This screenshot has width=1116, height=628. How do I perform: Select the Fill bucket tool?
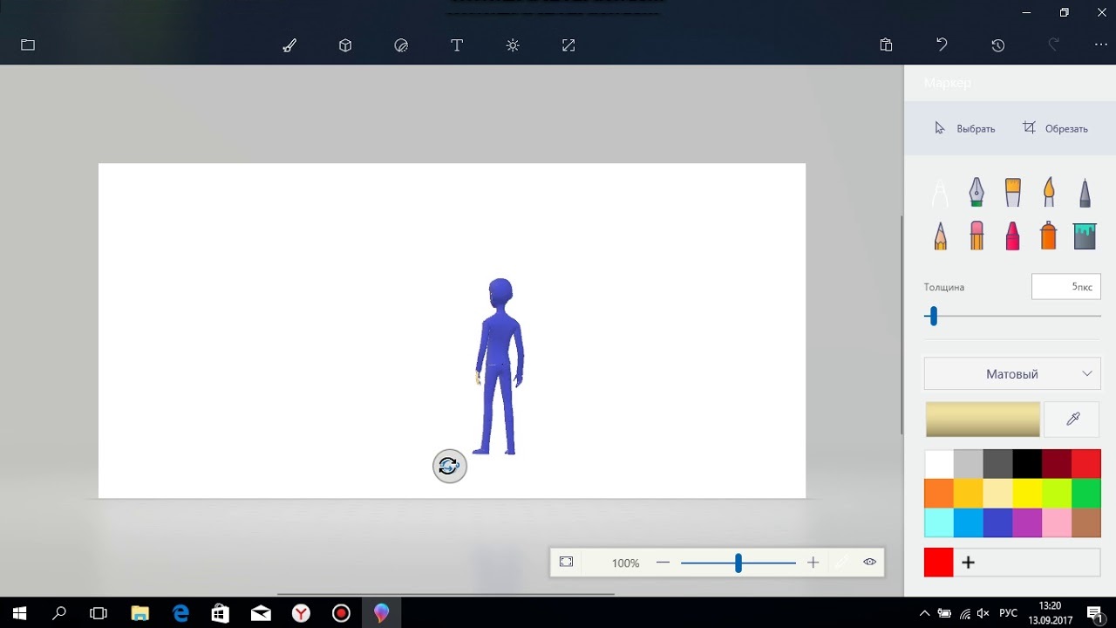click(x=1085, y=235)
